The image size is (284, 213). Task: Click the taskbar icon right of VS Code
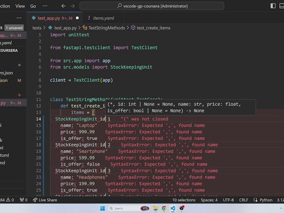coord(182,208)
